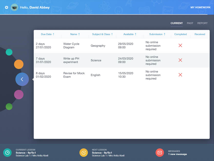Click the green circle in side menu
Screen dimensions: 214x161
point(9,106)
